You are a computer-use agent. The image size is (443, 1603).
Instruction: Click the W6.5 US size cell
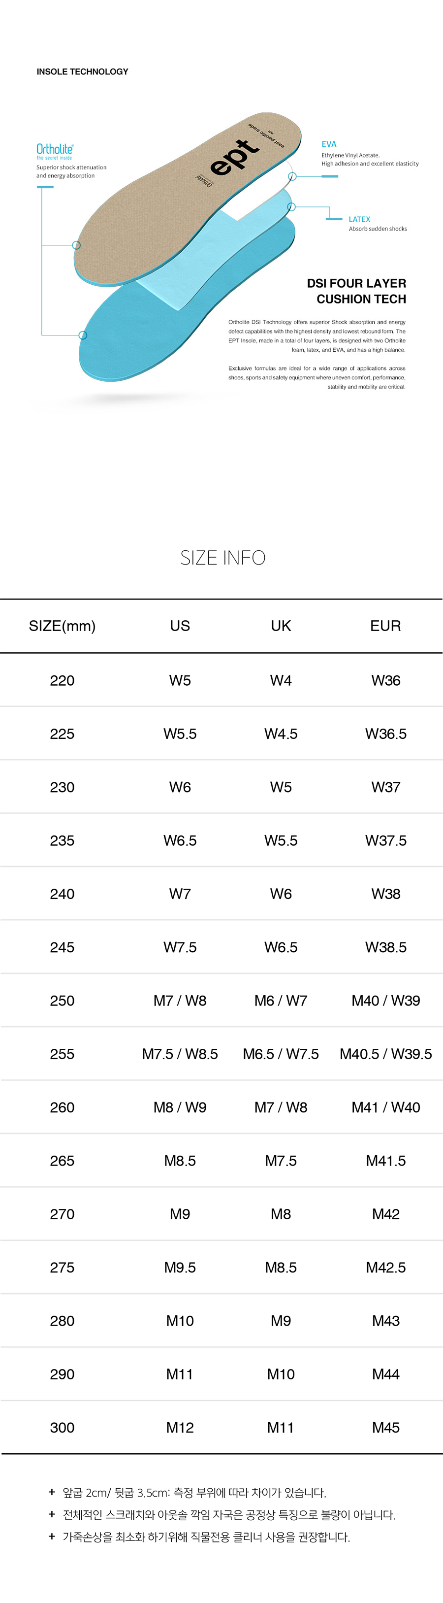tap(180, 841)
